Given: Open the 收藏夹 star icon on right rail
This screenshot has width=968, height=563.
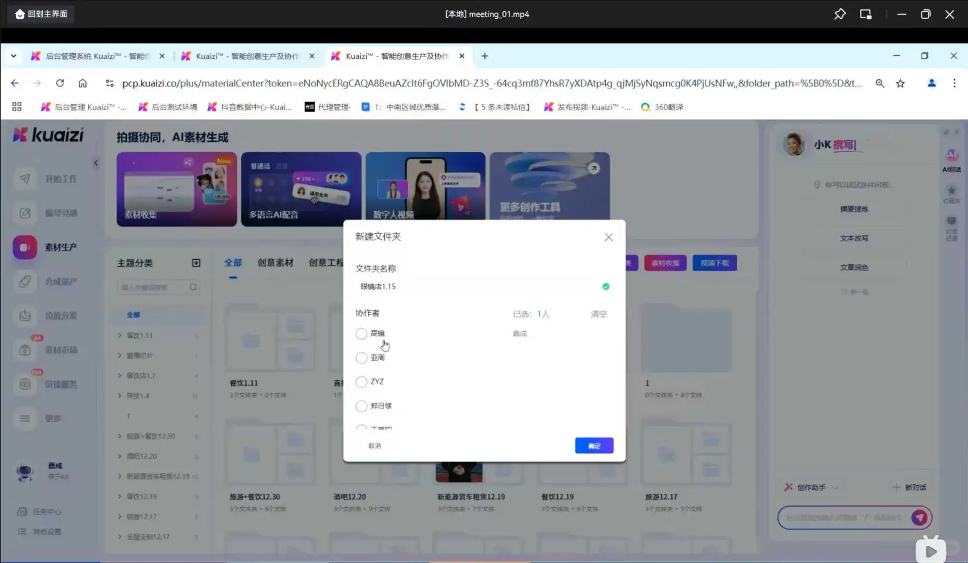Looking at the screenshot, I should [952, 190].
